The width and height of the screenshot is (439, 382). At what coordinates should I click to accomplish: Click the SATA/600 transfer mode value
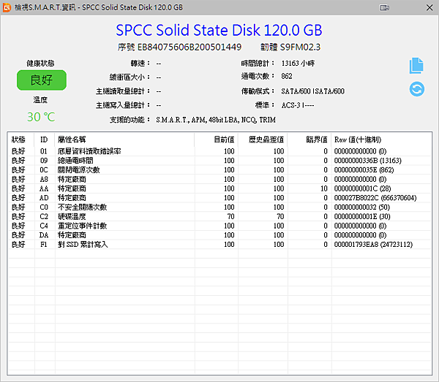pyautogui.click(x=312, y=91)
